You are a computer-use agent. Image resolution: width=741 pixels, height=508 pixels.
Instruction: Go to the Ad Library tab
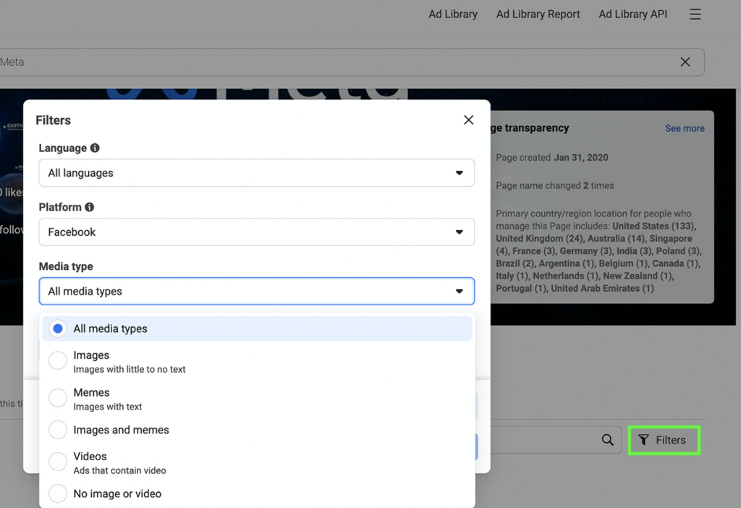click(452, 14)
